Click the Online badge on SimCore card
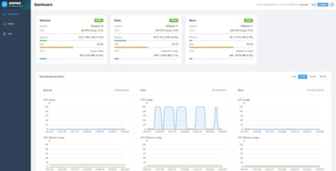This screenshot has height=171, width=336. (99, 20)
